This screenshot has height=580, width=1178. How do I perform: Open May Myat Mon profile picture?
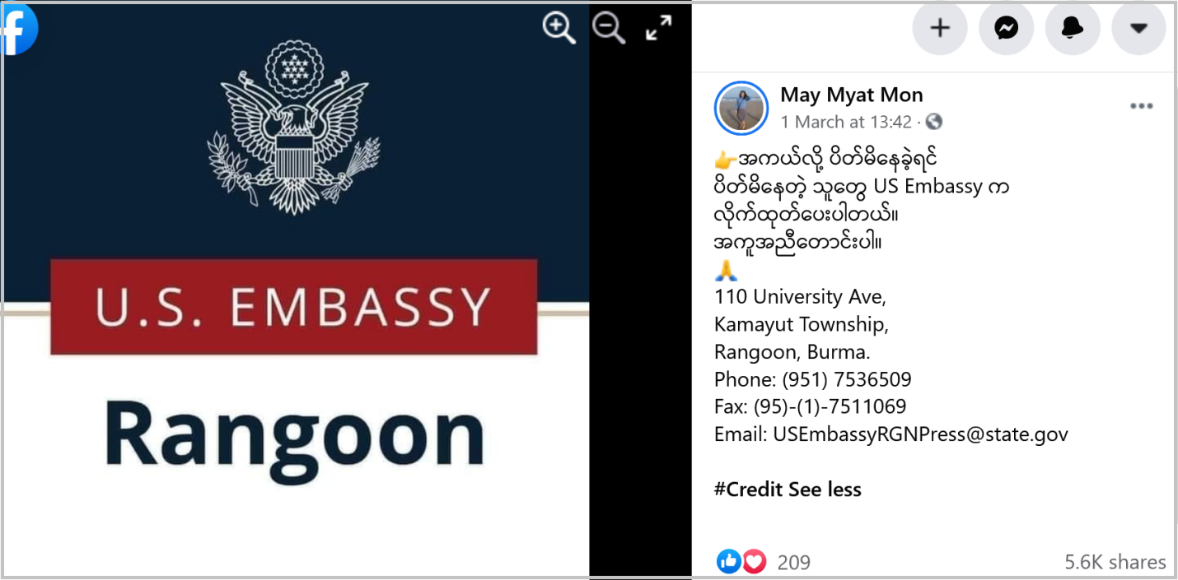(x=741, y=108)
